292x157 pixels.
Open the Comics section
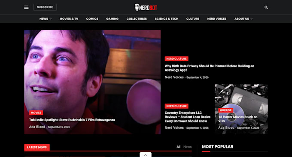[x=92, y=19]
